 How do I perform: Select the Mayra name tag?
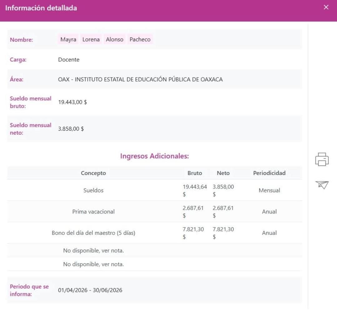(x=68, y=39)
